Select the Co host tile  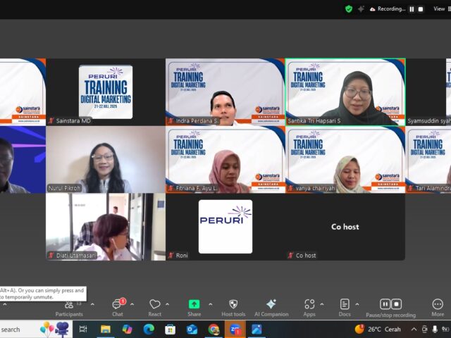pos(345,227)
